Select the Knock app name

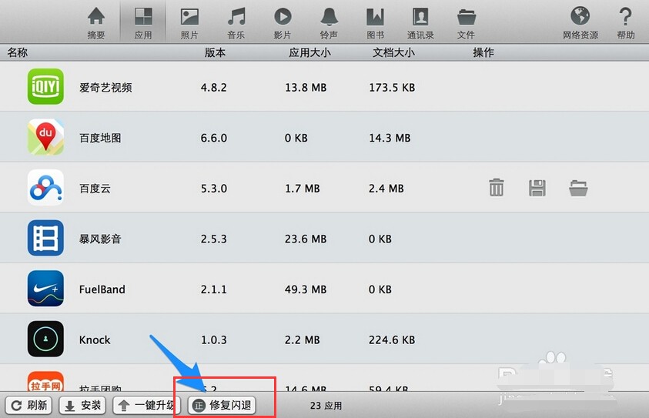pos(95,339)
